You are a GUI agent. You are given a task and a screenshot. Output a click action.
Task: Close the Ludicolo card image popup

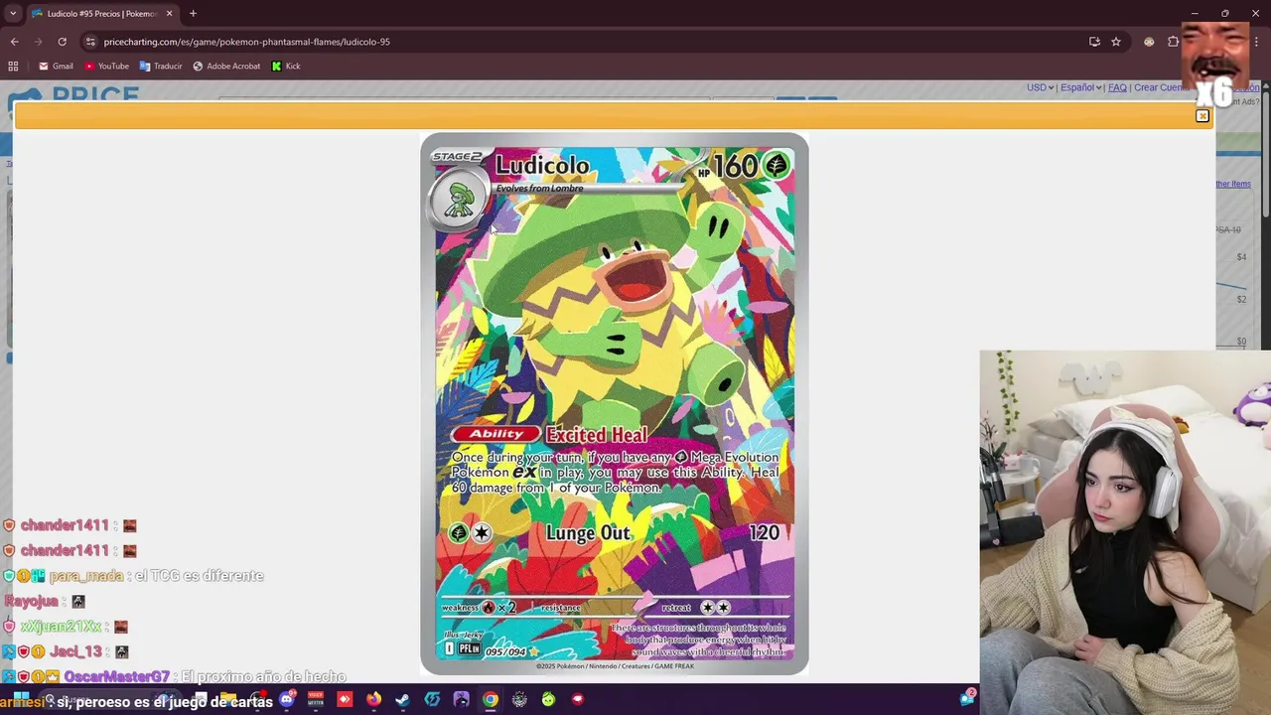tap(1201, 116)
